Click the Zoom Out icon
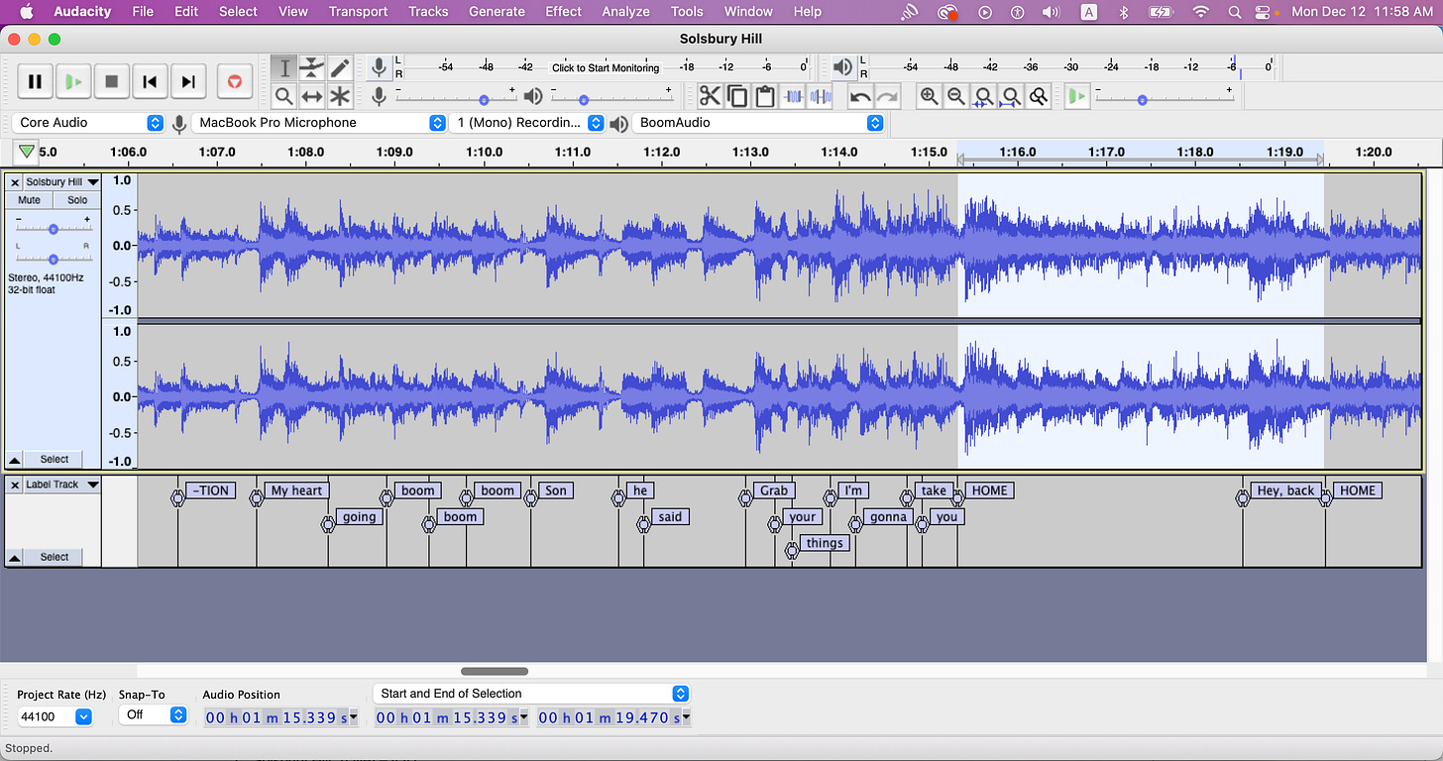 point(956,96)
